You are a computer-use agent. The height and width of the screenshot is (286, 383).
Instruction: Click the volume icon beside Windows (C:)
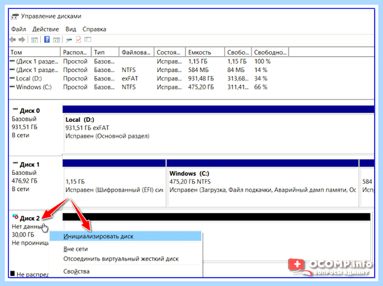(x=11, y=87)
